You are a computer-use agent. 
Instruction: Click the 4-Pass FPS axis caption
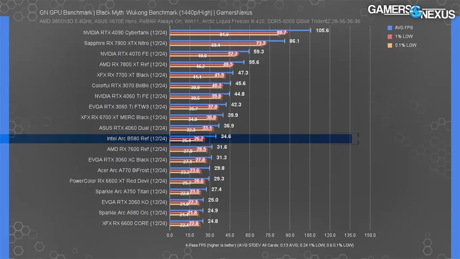(x=270, y=245)
